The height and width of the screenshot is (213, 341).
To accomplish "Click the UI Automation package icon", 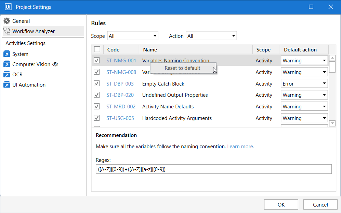I will (7, 85).
